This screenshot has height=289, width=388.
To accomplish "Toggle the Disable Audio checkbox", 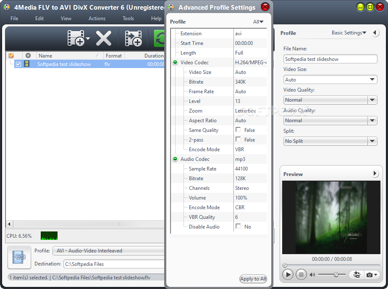I will [238, 226].
